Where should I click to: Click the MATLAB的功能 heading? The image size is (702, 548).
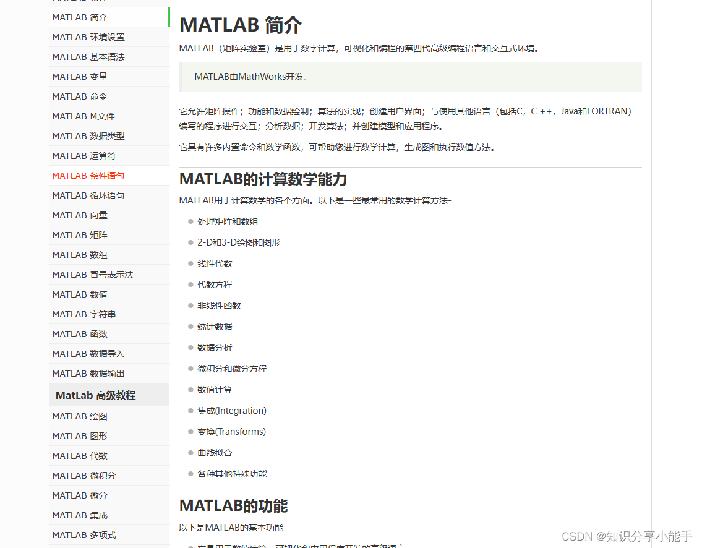[233, 506]
